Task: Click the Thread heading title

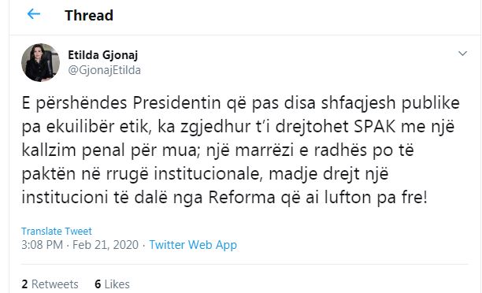Action: [x=89, y=16]
